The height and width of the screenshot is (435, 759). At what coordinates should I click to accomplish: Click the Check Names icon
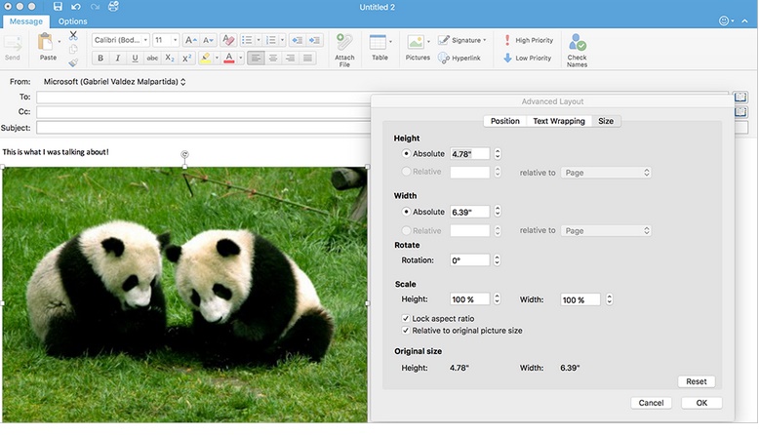(x=577, y=43)
